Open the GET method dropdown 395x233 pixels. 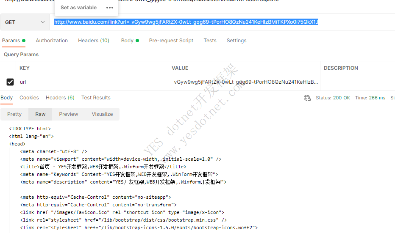coord(25,22)
